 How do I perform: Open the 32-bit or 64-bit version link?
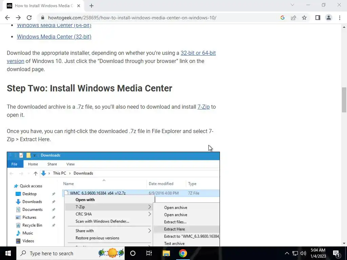tap(198, 53)
